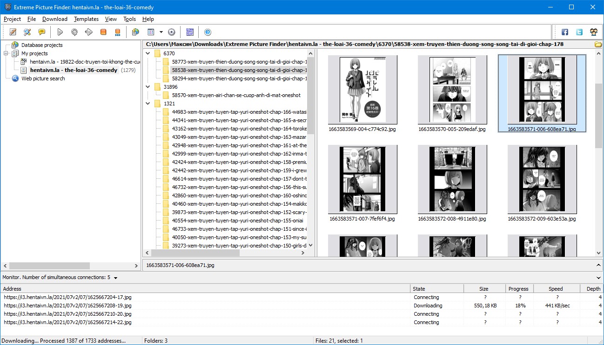Viewport: 604px width, 345px height.
Task: Select Web picture search tree item
Action: [43, 78]
